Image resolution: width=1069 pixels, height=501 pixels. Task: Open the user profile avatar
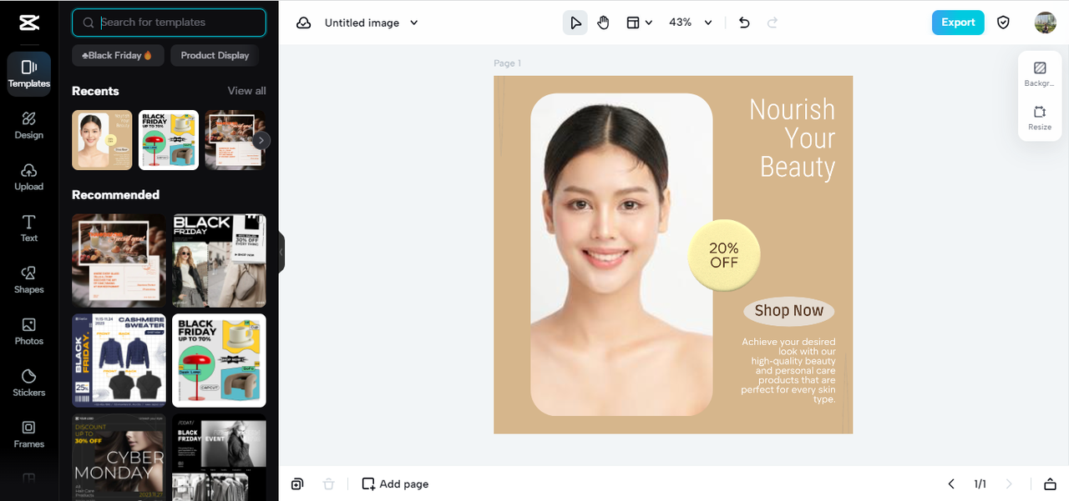point(1045,23)
